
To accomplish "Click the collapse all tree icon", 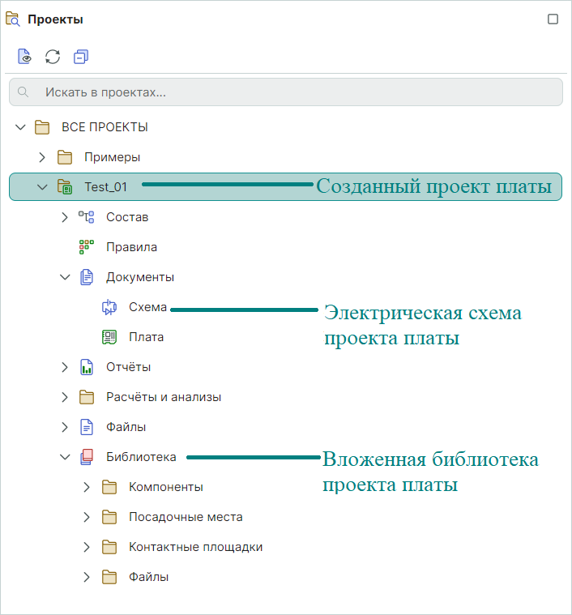I will point(80,57).
